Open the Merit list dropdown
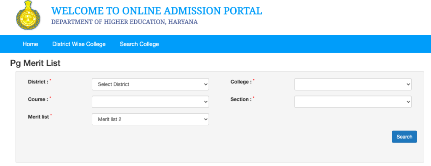Image resolution: width=431 pixels, height=166 pixels. point(150,119)
